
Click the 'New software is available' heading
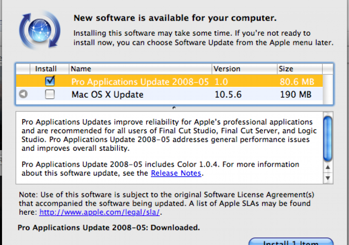click(x=175, y=18)
